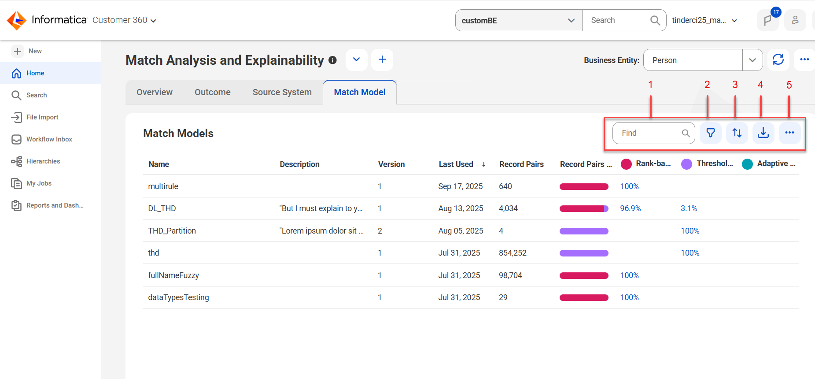Viewport: 815px width, 379px height.
Task: Expand the Customer 360 app switcher
Action: [x=153, y=21]
